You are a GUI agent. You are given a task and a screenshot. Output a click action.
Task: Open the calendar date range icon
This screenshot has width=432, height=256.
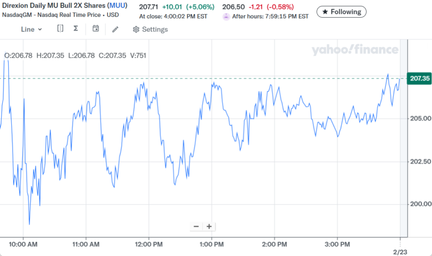click(96, 29)
